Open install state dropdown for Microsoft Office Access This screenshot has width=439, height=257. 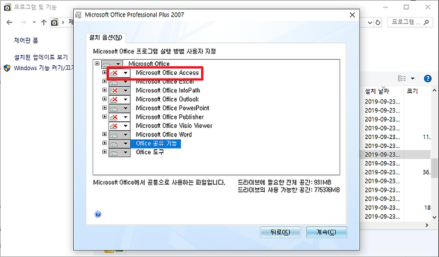pyautogui.click(x=120, y=73)
